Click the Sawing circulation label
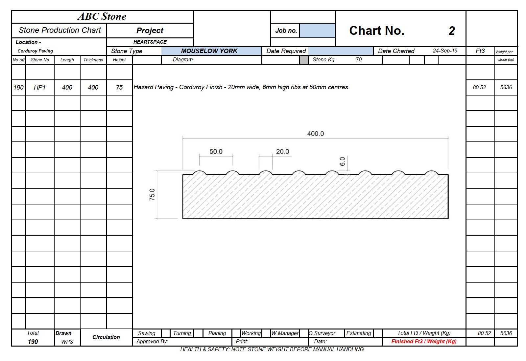The image size is (526, 361). point(147,333)
